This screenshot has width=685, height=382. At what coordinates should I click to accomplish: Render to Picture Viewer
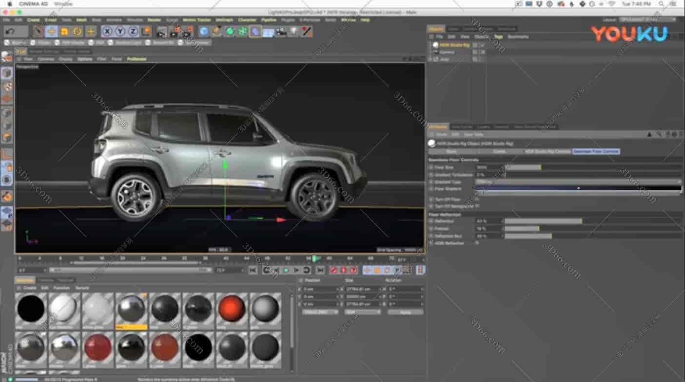pos(175,31)
